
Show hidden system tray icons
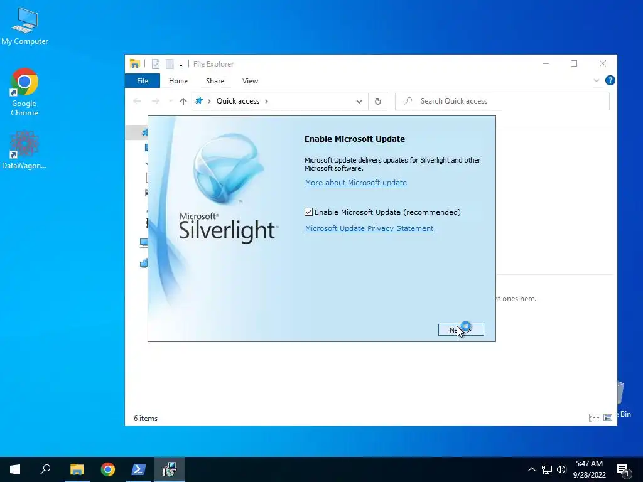click(531, 469)
